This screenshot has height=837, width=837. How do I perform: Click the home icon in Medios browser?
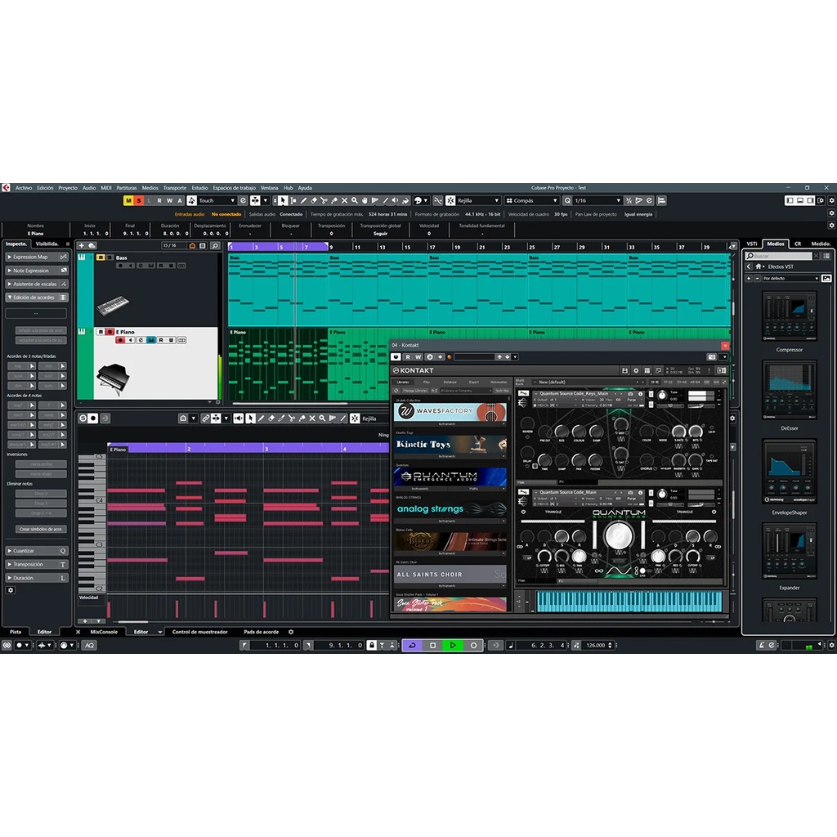pyautogui.click(x=758, y=266)
